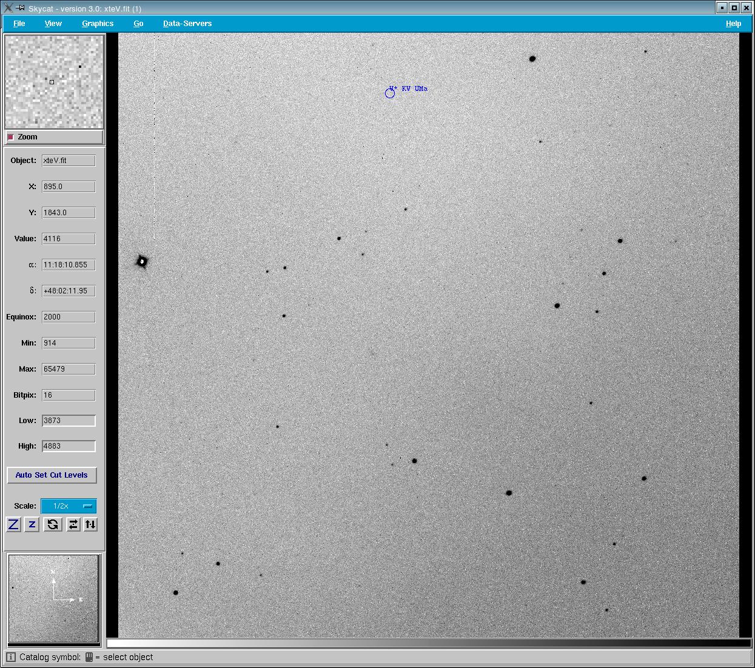
Task: Open the File menu
Action: 19,24
